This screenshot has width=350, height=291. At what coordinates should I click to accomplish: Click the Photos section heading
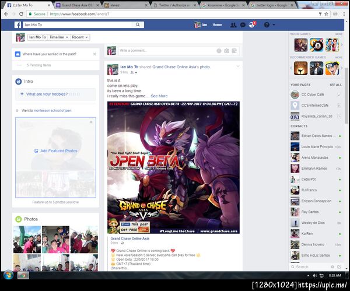tap(31, 219)
